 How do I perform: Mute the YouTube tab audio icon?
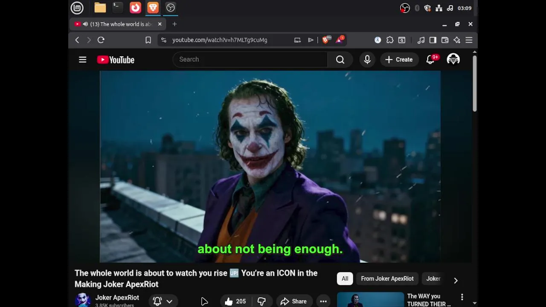(x=85, y=24)
